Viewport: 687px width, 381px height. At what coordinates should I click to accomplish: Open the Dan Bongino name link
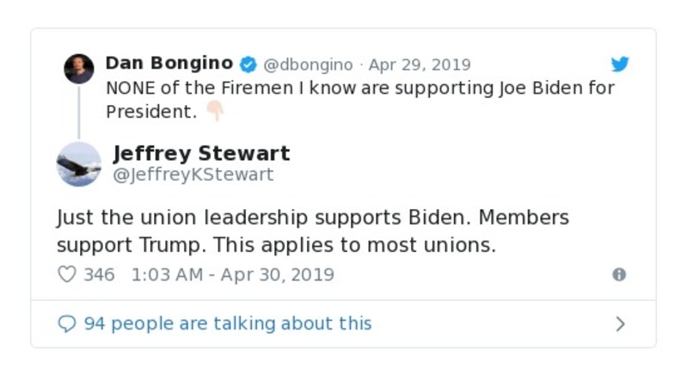pos(169,64)
